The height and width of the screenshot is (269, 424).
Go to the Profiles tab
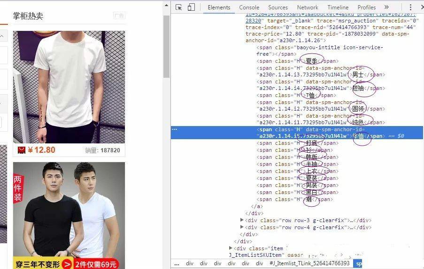click(x=366, y=7)
